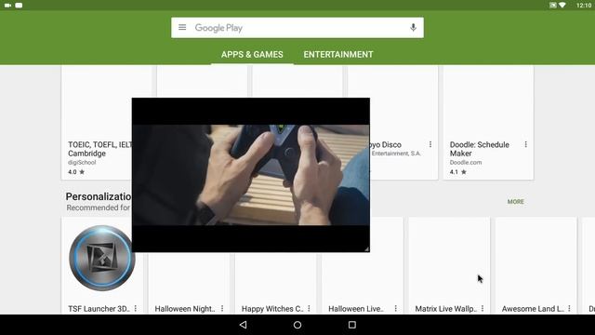The height and width of the screenshot is (335, 595).
Task: Open overflow menu for Matrix Live Wallpaper
Action: tap(483, 308)
